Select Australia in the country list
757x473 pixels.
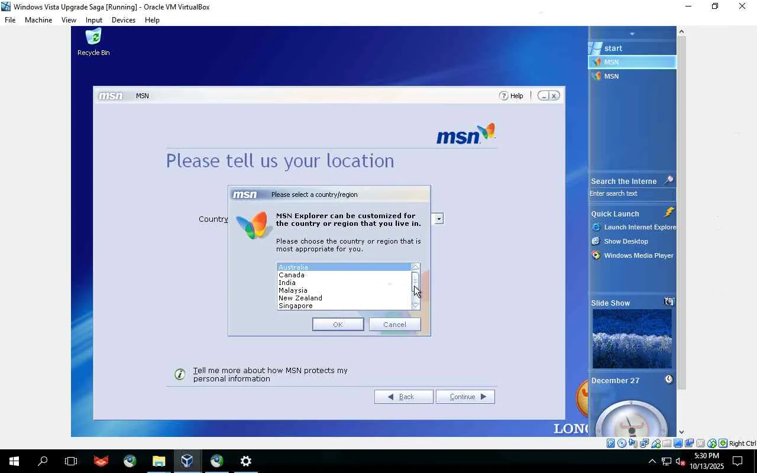click(344, 267)
